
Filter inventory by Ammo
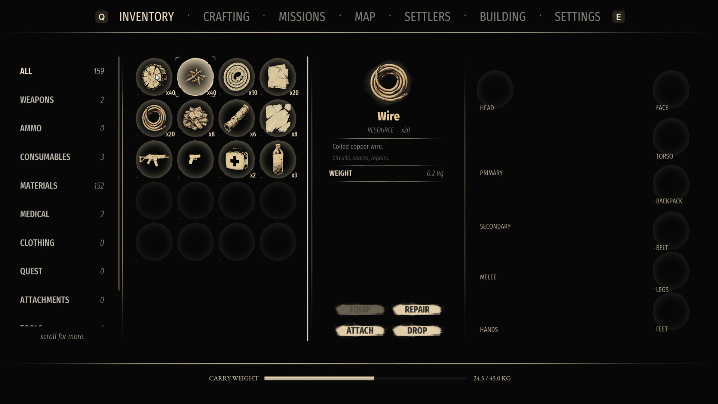point(62,128)
